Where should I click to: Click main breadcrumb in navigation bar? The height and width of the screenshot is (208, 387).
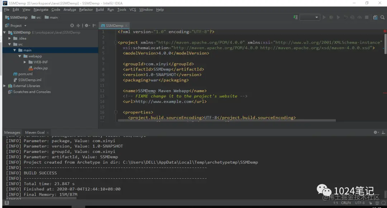click(51, 18)
